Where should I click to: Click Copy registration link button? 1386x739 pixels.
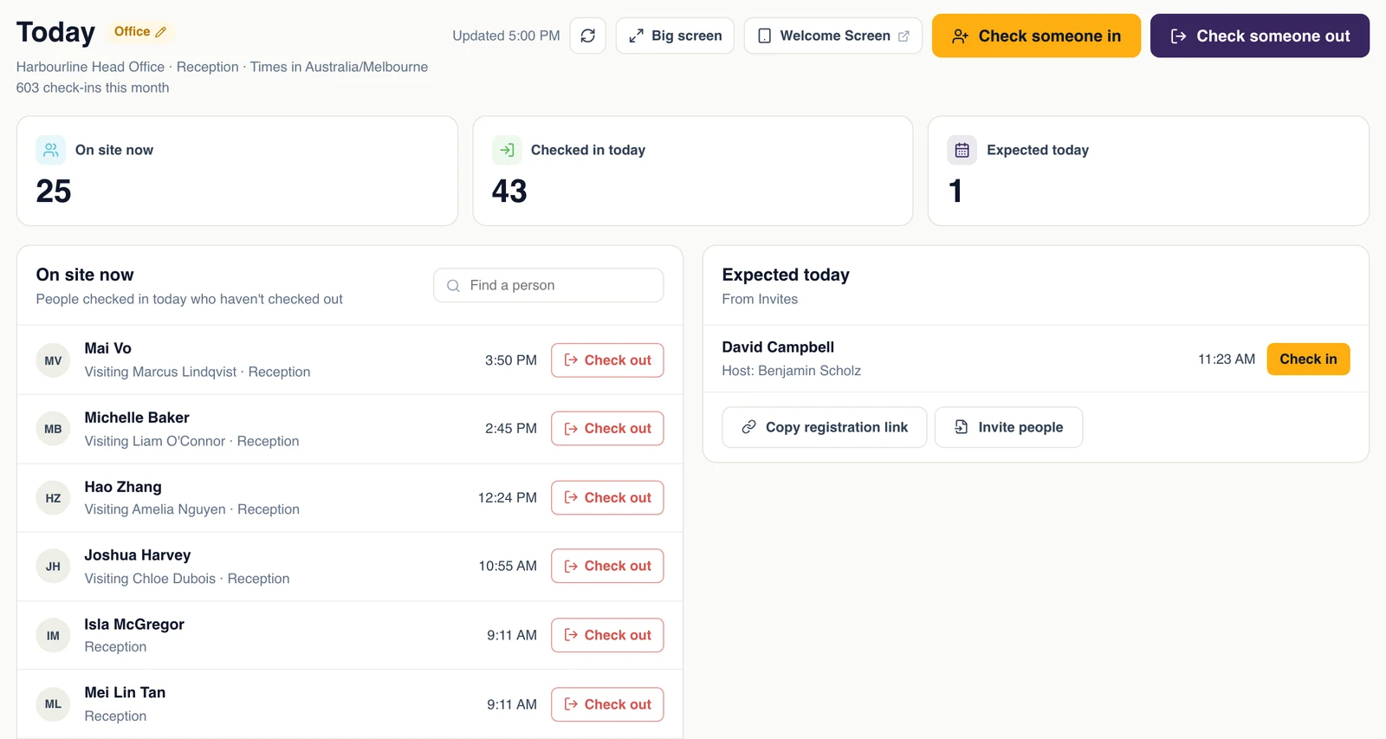tap(824, 427)
